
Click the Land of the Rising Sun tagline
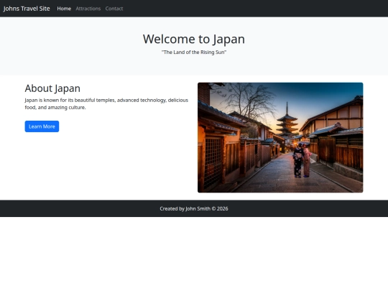194,52
